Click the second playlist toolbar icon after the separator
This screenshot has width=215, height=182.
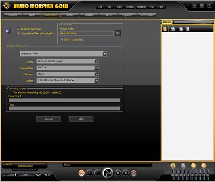173,29
